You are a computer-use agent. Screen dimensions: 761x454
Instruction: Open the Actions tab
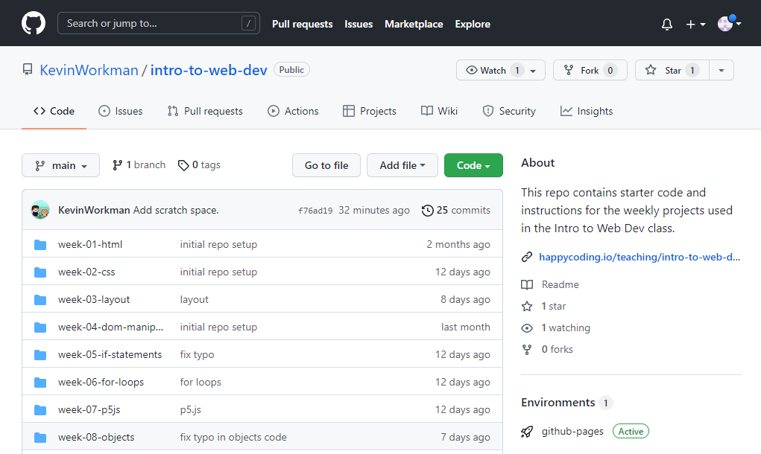pyautogui.click(x=293, y=111)
